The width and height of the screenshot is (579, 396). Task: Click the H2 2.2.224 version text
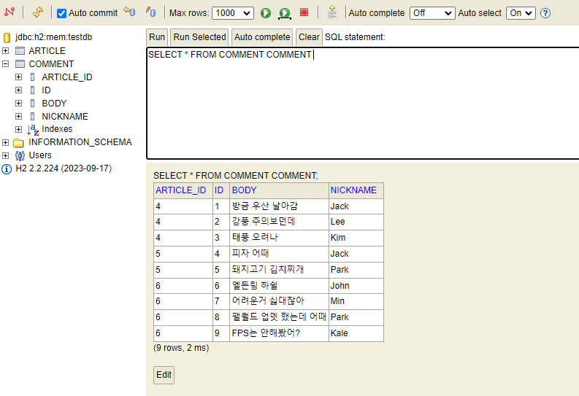pos(64,168)
